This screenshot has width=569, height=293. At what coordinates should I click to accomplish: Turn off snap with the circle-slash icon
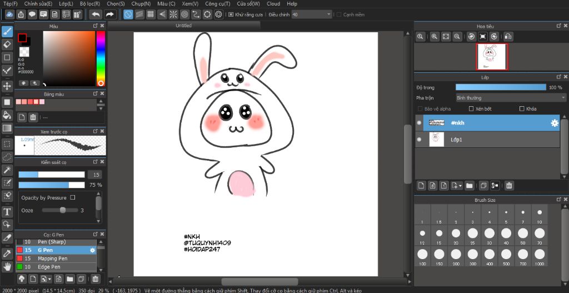click(x=128, y=14)
